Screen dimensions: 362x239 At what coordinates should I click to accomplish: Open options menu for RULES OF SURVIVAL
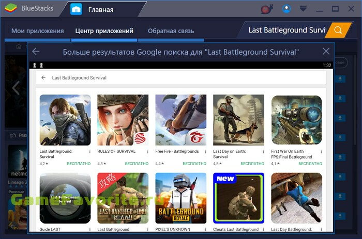click(148, 151)
